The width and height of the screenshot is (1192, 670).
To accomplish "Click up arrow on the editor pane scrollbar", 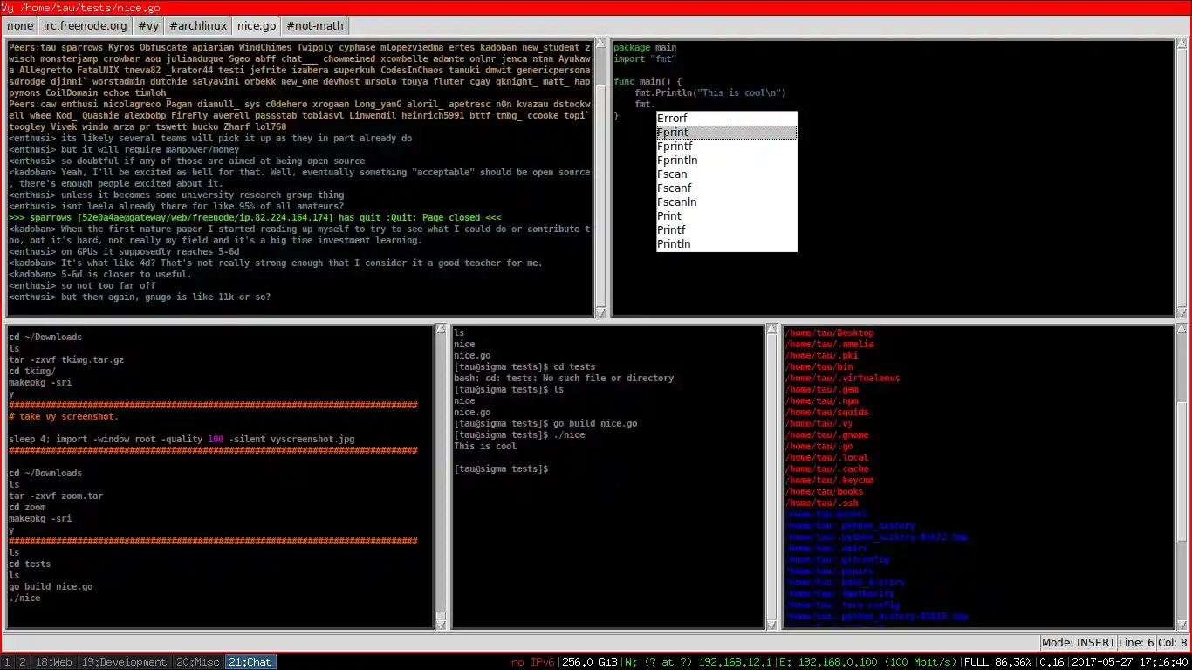I will click(x=1183, y=42).
